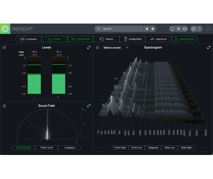Choose Front Low spectrogram view
The image size is (213, 179).
(x=136, y=147)
